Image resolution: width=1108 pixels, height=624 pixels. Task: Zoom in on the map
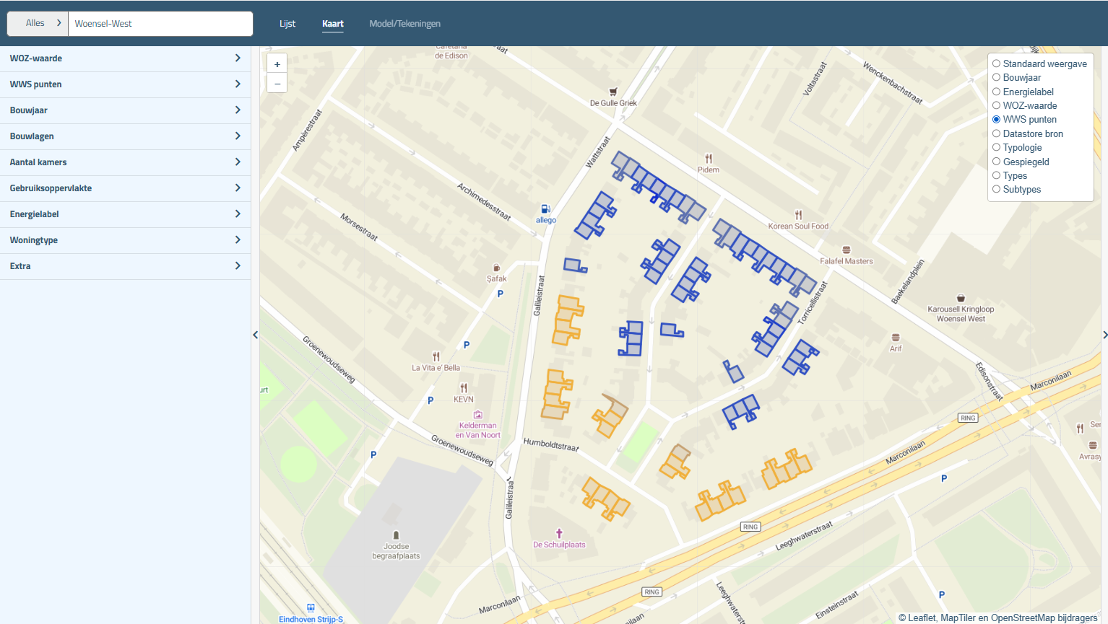(277, 63)
